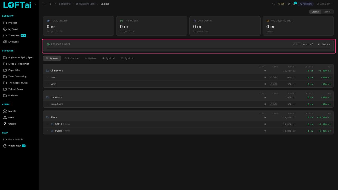Go to Loft Demo breadcrumb
The height and width of the screenshot is (190, 338).
click(65, 4)
